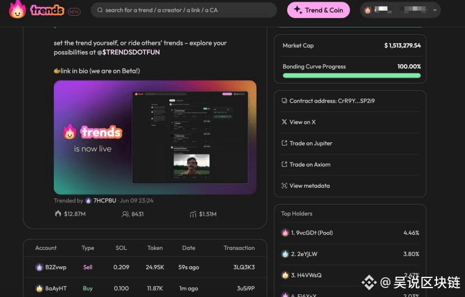Open transaction 3LQ3K3

(x=244, y=267)
